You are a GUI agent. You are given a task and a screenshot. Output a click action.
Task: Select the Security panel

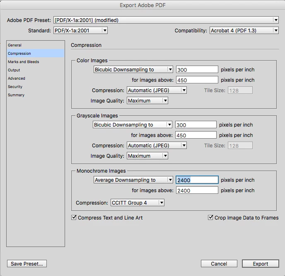click(36, 87)
